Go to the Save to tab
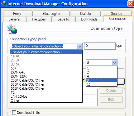This screenshot has width=134, height=116. click(x=63, y=19)
